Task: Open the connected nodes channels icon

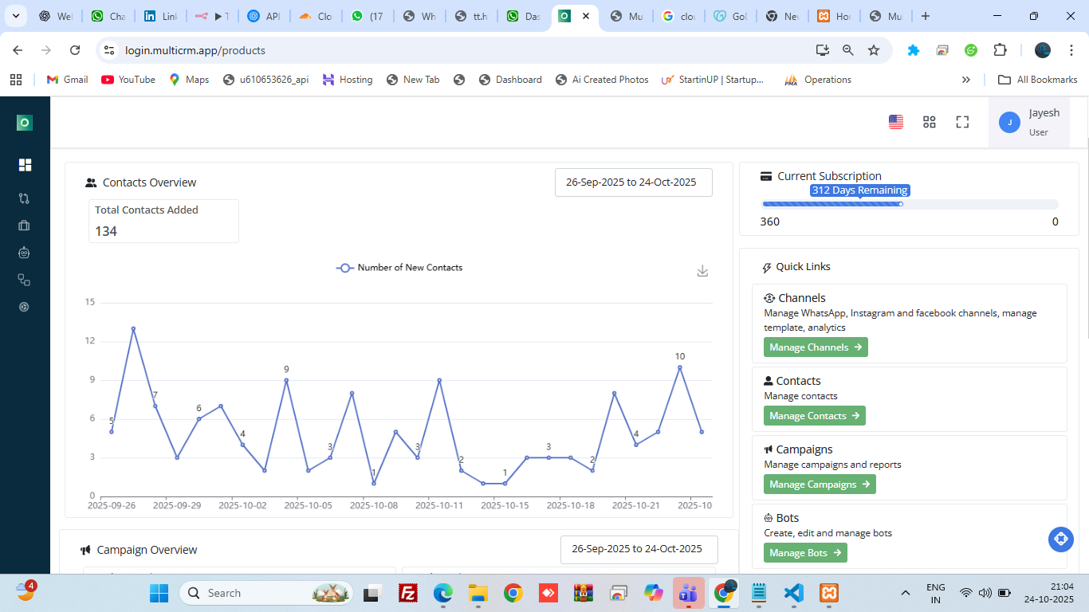Action: tap(24, 279)
